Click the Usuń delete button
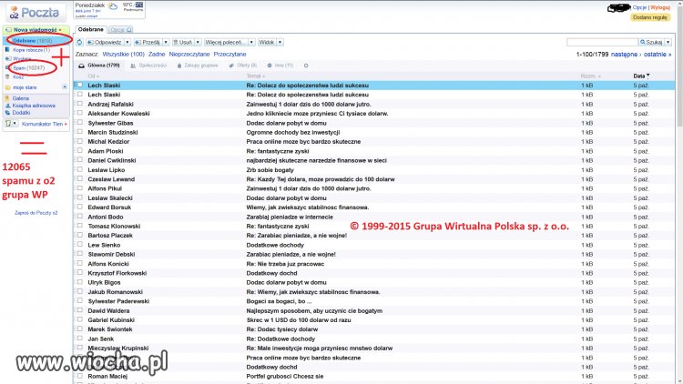Image resolution: width=683 pixels, height=384 pixels. point(183,42)
